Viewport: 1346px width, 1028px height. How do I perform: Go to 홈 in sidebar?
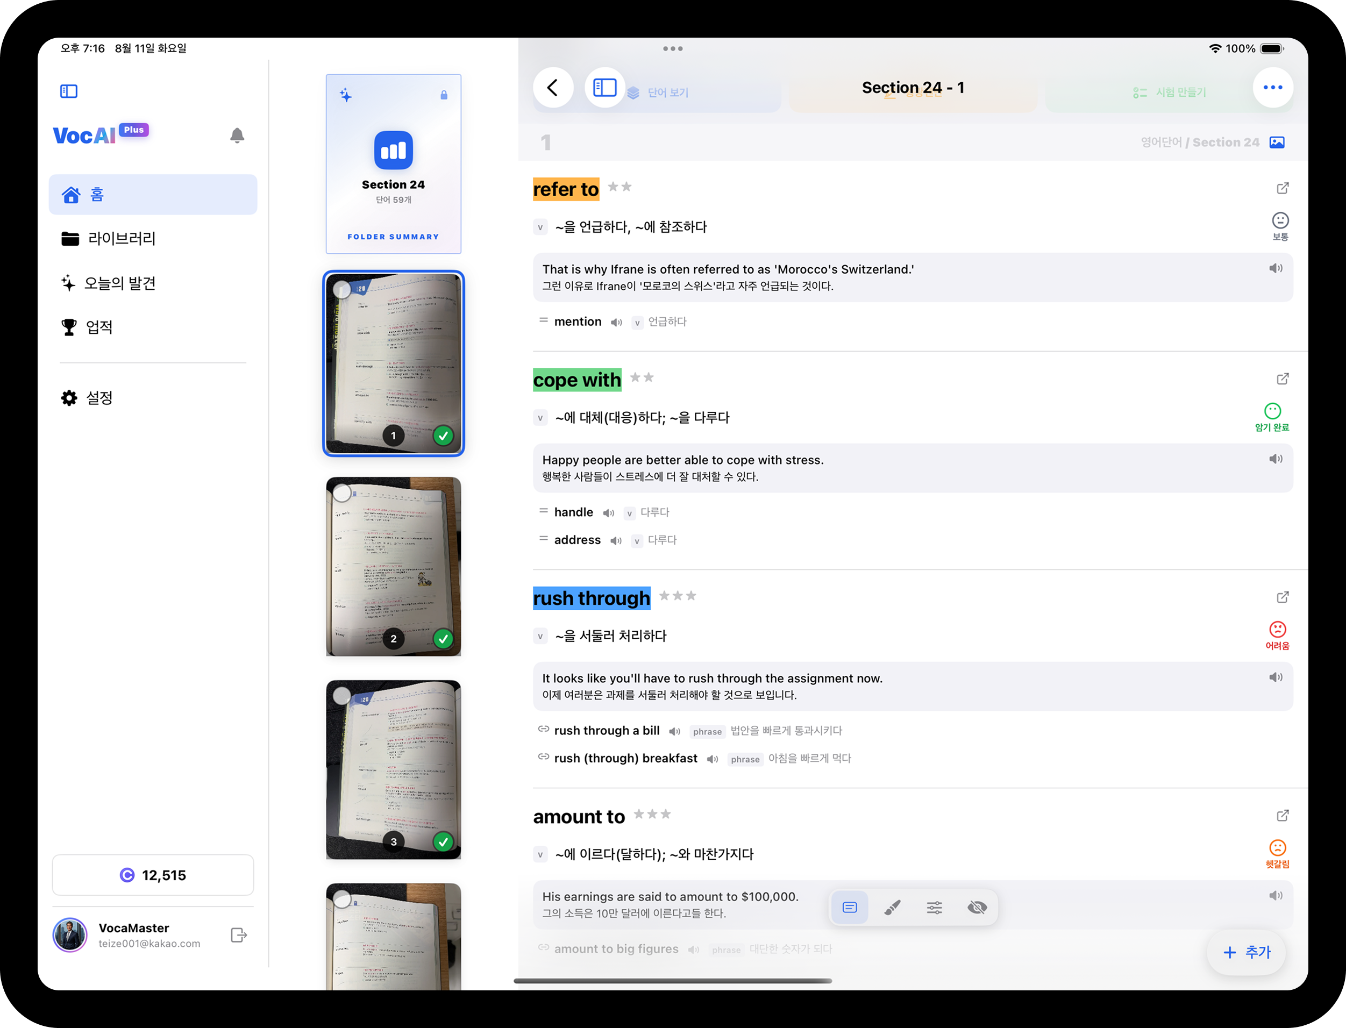pos(152,195)
